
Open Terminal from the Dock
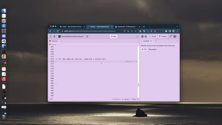click(x=4, y=51)
